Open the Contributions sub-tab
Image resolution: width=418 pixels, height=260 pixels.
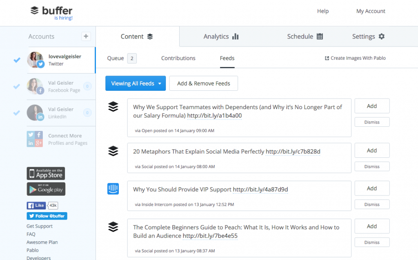point(178,58)
